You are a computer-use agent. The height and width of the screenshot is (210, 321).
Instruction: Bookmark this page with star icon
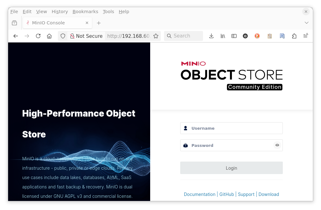click(x=156, y=36)
